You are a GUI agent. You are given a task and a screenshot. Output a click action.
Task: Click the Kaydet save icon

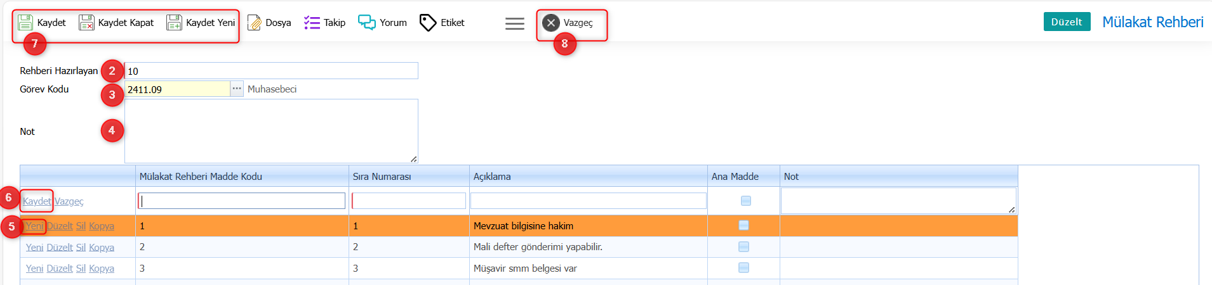coord(25,23)
